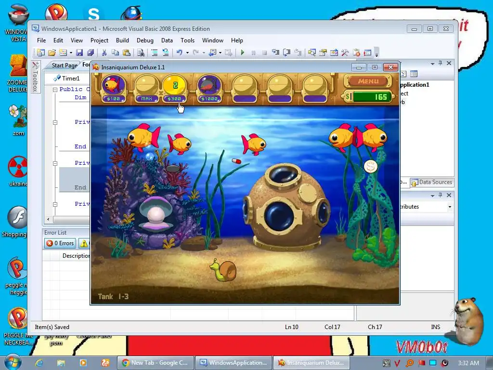493x370 pixels.
Task: Open Find in Files icon
Action: pos(141,53)
